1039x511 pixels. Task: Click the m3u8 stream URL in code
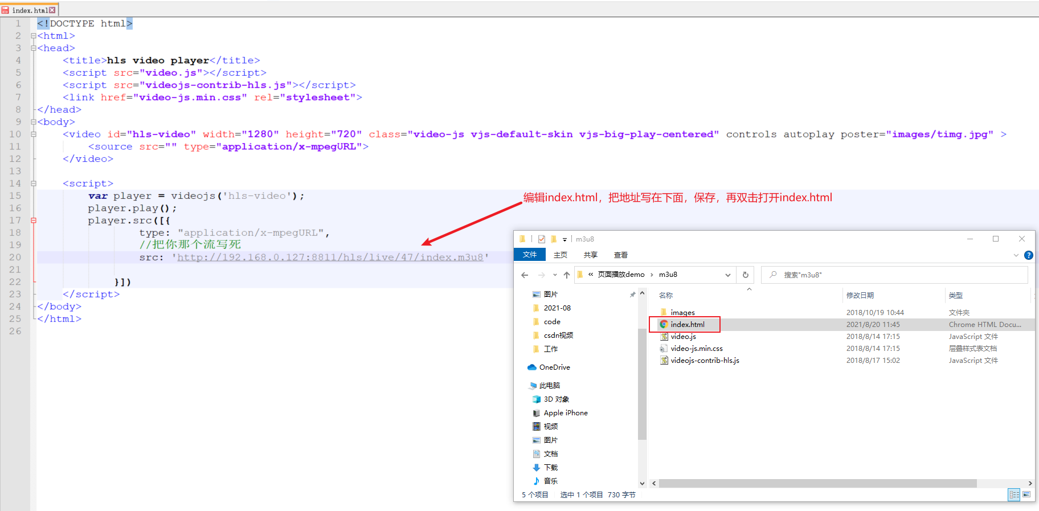(330, 257)
